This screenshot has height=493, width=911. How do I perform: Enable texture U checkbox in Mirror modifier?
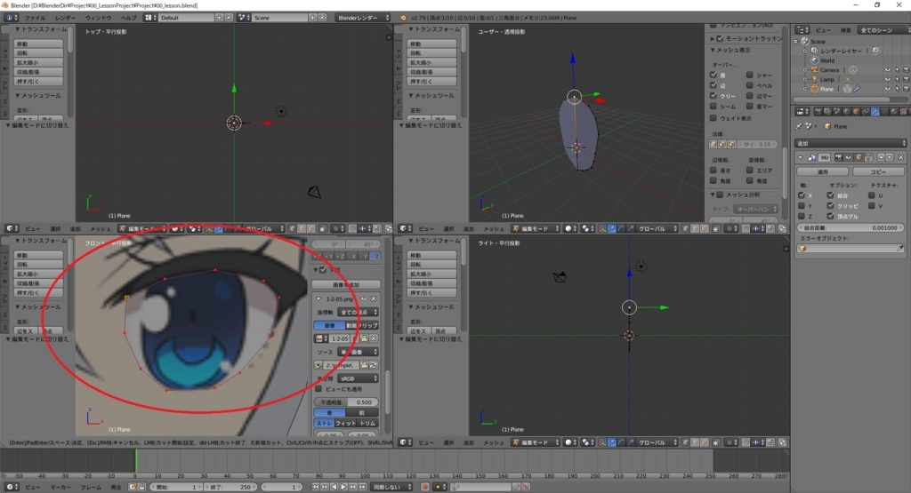(x=872, y=195)
